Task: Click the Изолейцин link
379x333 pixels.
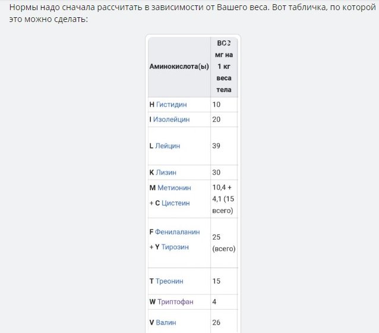Action: (171, 120)
